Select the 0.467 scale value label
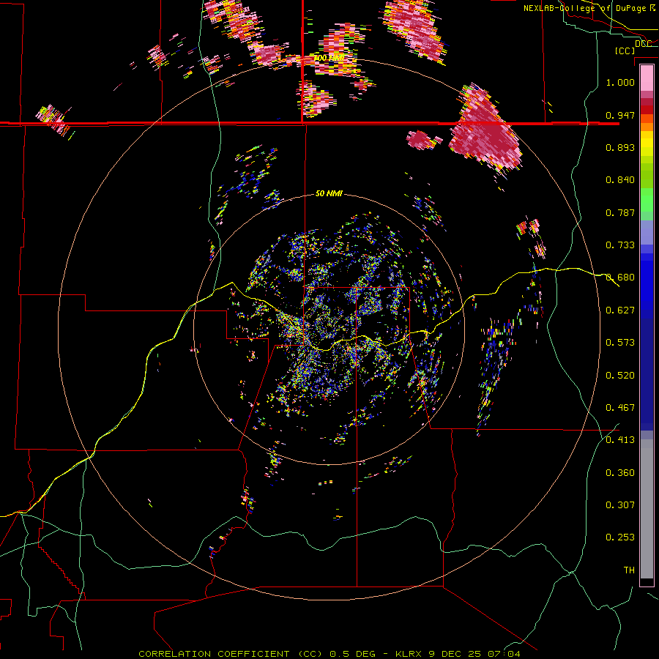The height and width of the screenshot is (659, 659). [x=620, y=408]
